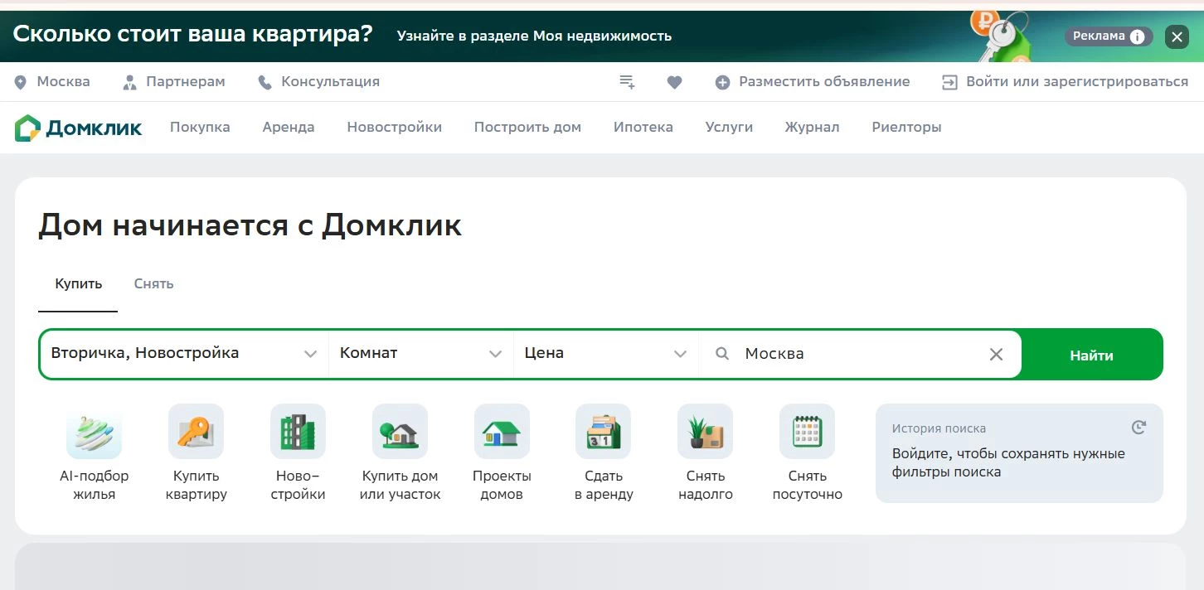The image size is (1204, 590).
Task: Click the search history refresh icon
Action: click(x=1138, y=427)
